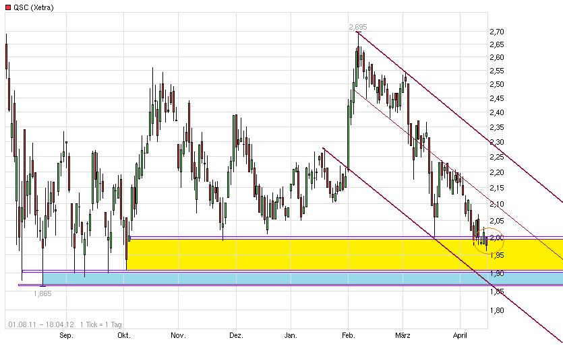Click the 2,50 price axis value
This screenshot has width=563, height=350.
pyautogui.click(x=497, y=84)
